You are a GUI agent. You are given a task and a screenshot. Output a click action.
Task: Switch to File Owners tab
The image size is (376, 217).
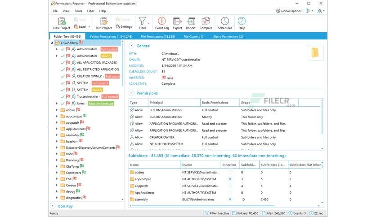click(x=194, y=37)
